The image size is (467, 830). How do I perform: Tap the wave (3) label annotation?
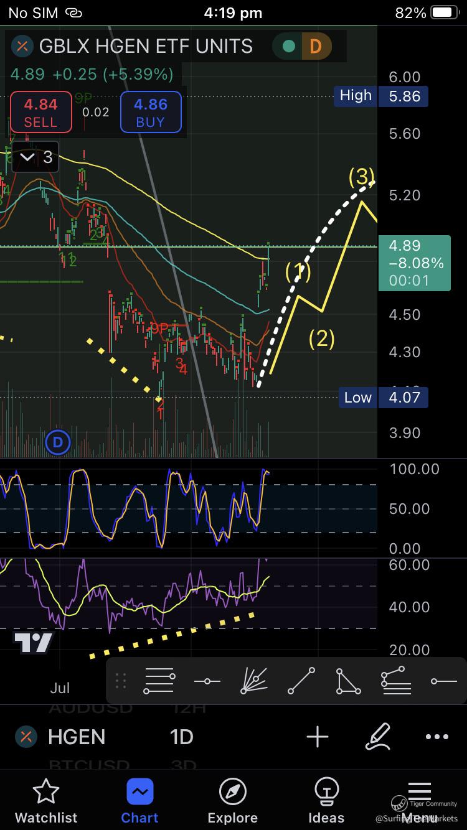(x=362, y=177)
